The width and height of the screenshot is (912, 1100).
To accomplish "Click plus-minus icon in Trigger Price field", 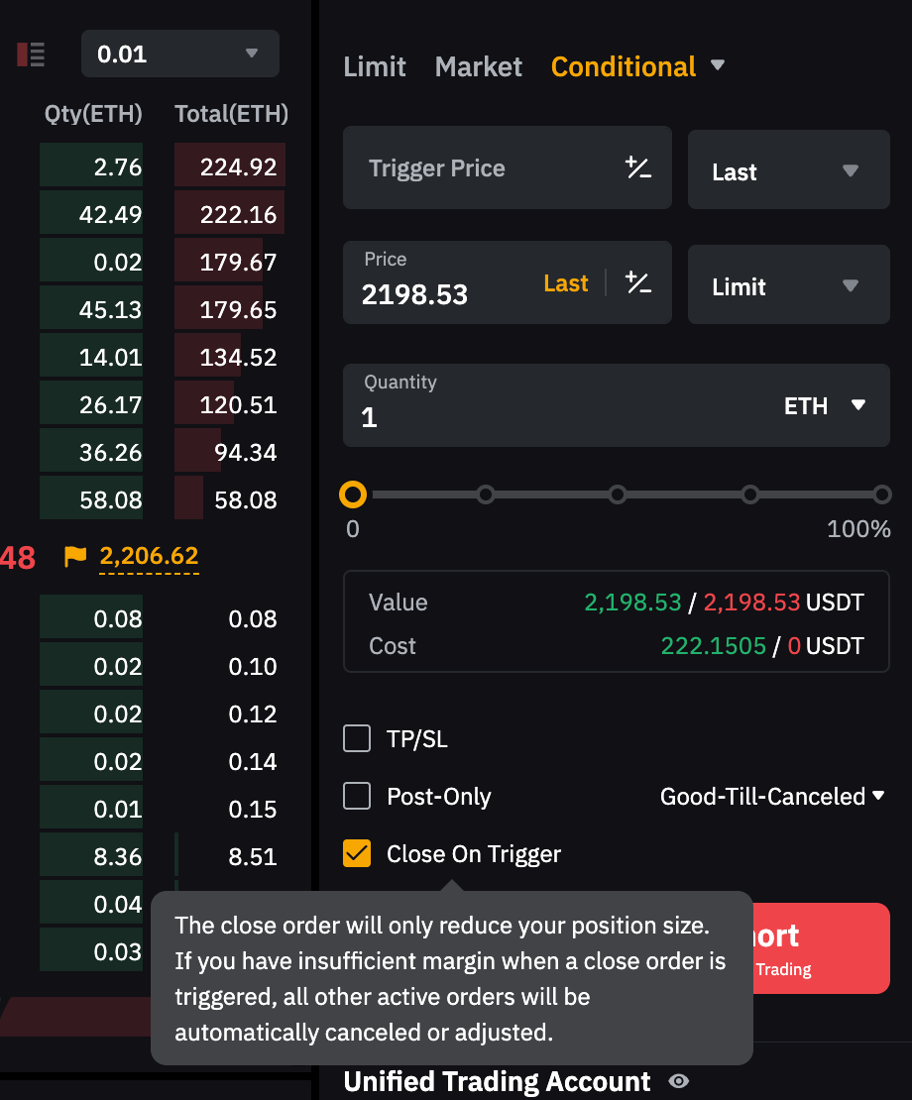I will click(638, 168).
